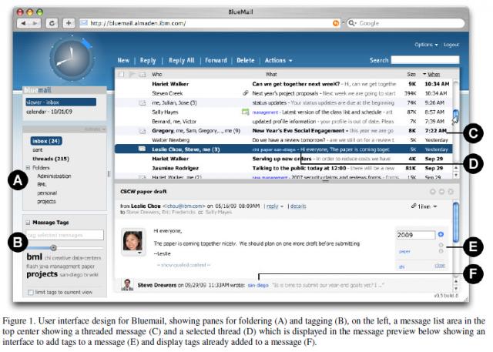The image size is (493, 352).
Task: Click the calendar icon on Sally Hayes message
Action: coord(245,112)
